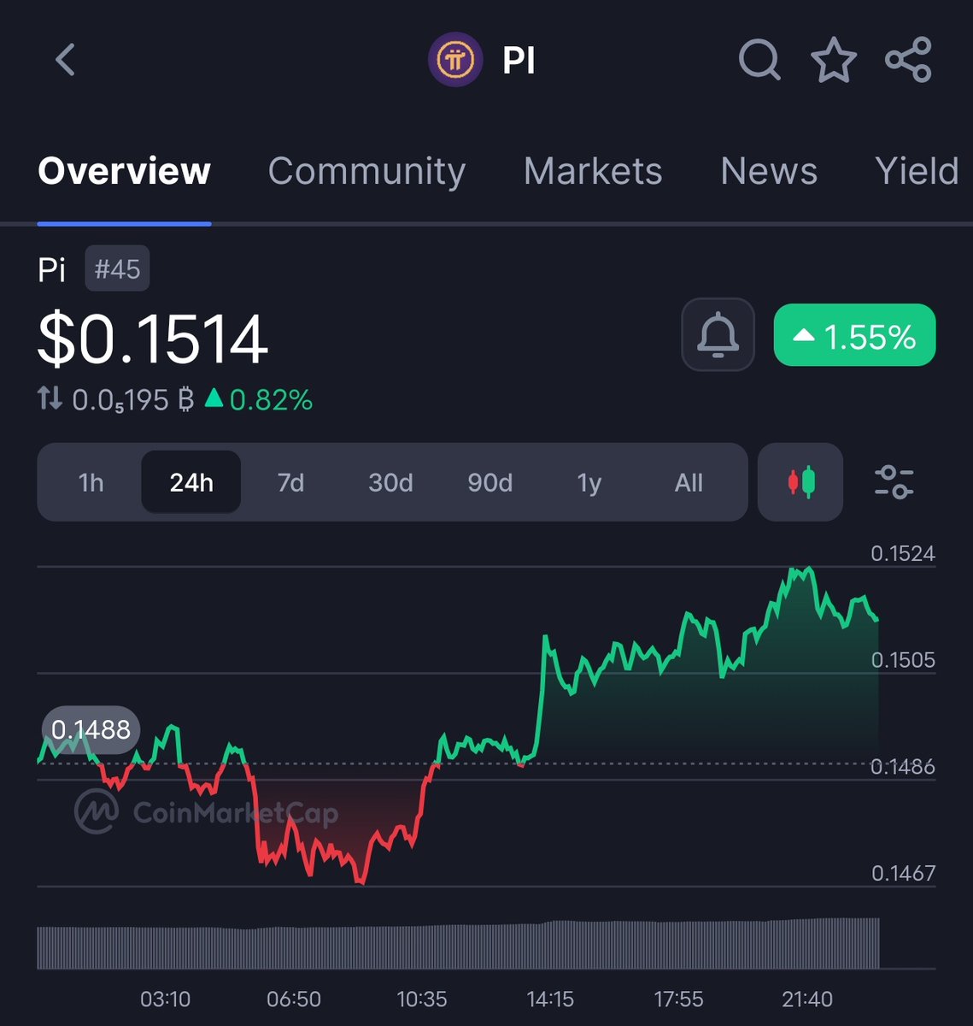Screen dimensions: 973x1026
Task: Tap the 0.1486 axis label
Action: coord(903,767)
